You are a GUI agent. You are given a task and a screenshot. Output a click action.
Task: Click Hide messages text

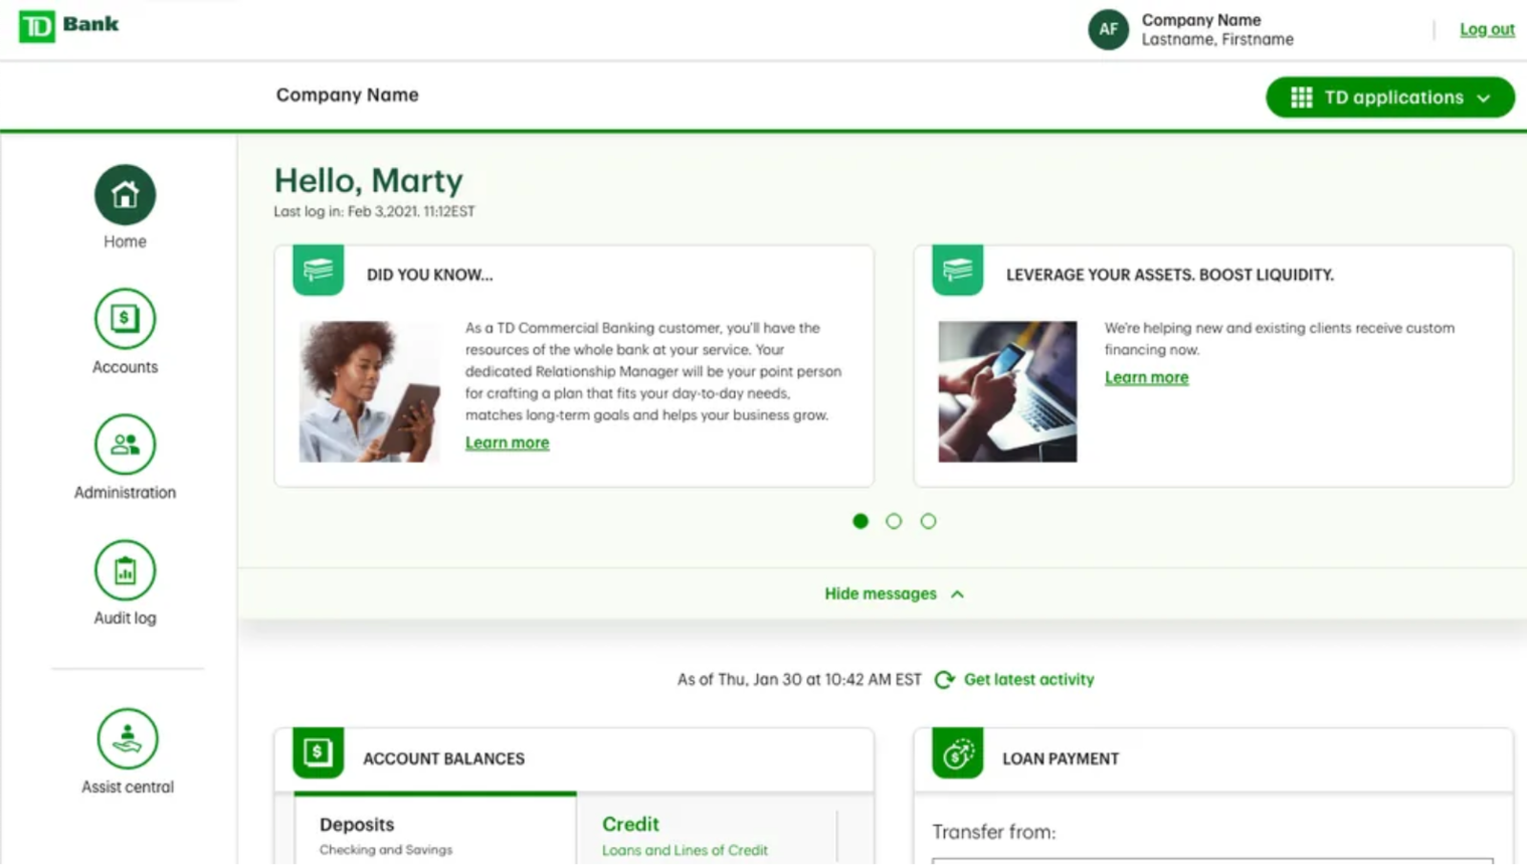(880, 594)
